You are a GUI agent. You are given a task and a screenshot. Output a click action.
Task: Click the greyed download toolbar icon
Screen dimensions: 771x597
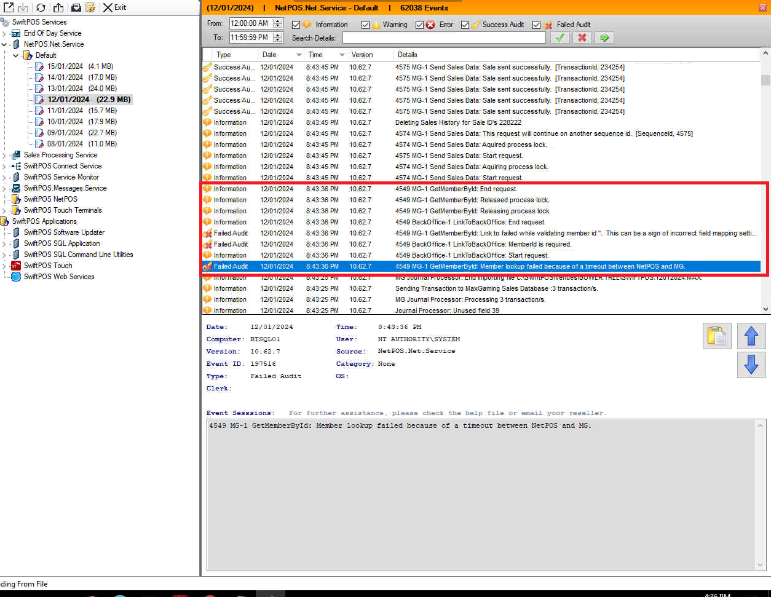click(x=23, y=7)
